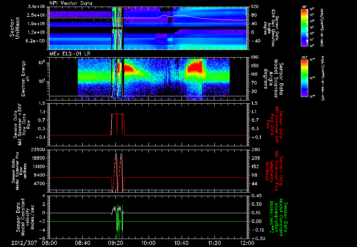Click the "2012/307" date label
The image size is (357, 247).
(24, 243)
